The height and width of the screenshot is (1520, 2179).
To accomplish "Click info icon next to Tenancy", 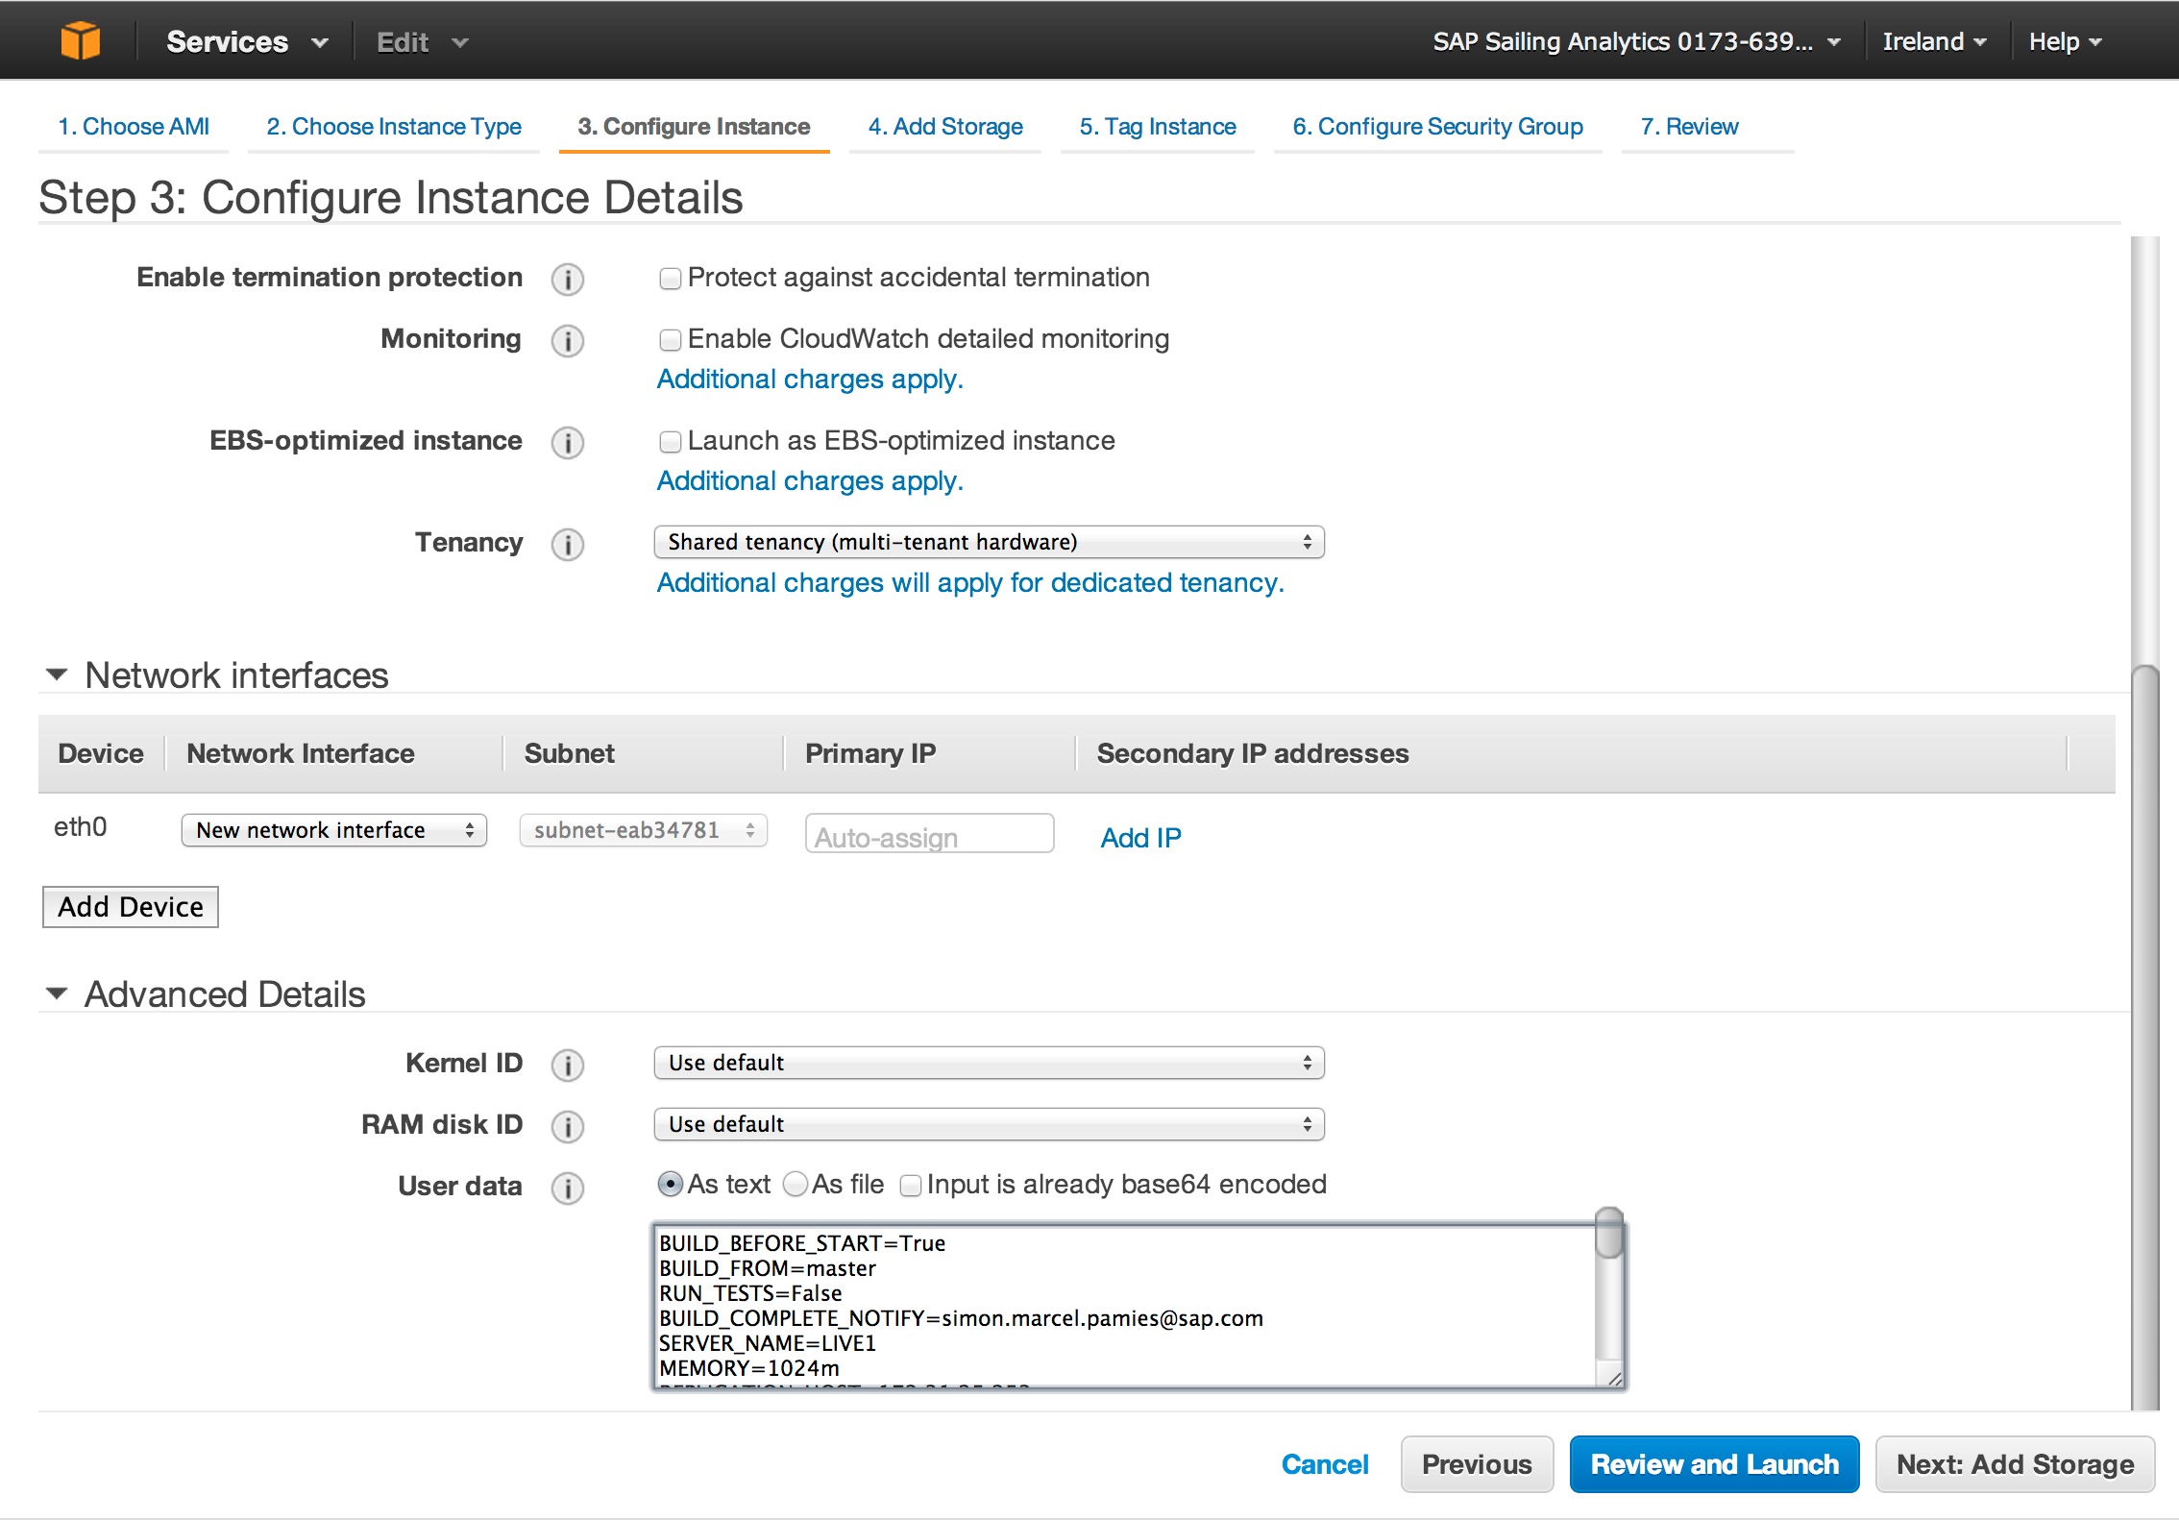I will tap(567, 545).
